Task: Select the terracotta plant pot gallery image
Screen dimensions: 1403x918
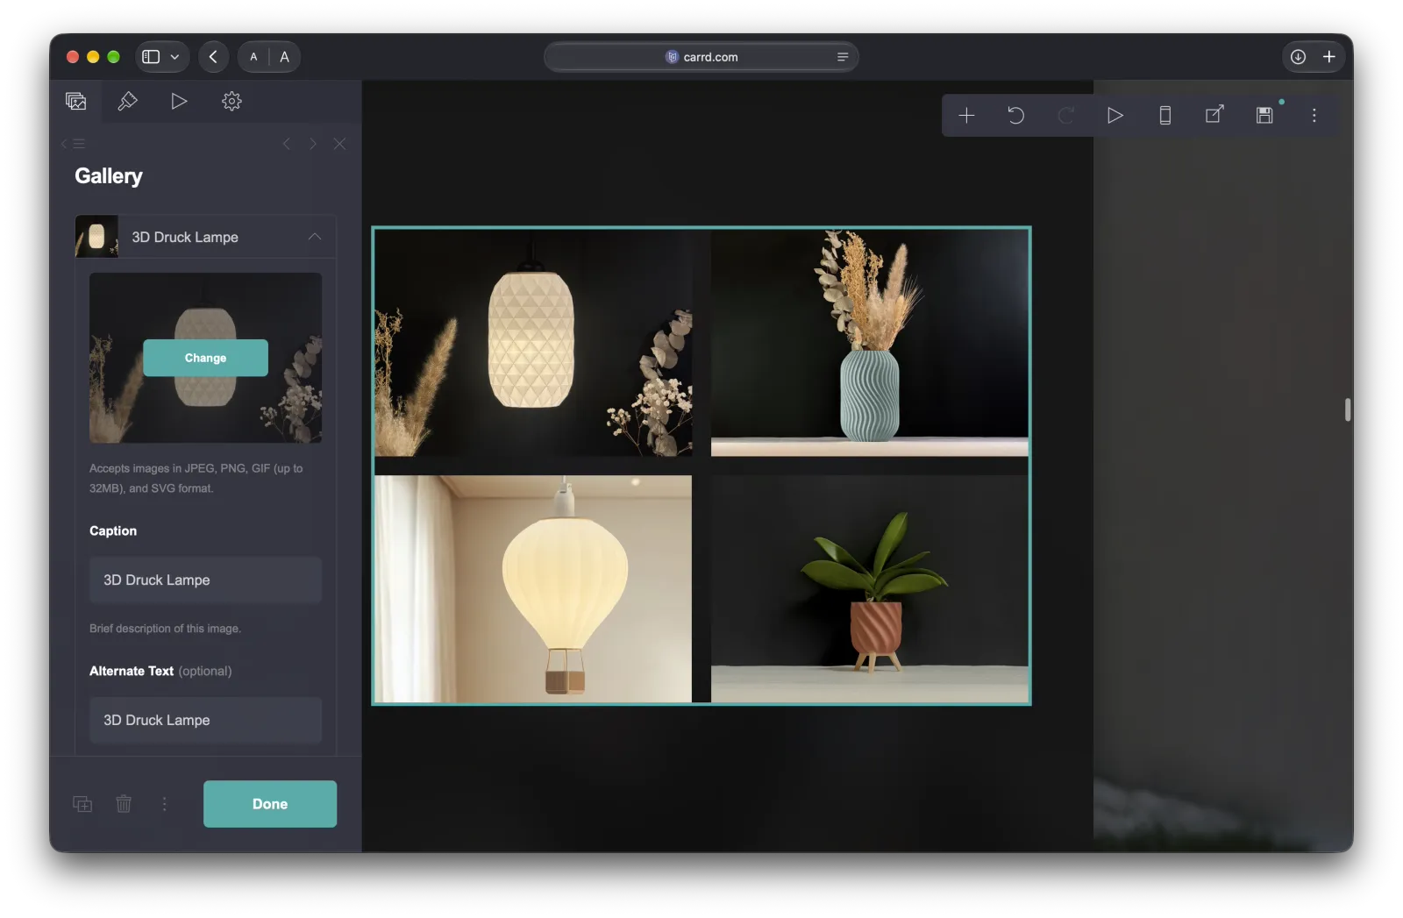Action: pos(870,588)
